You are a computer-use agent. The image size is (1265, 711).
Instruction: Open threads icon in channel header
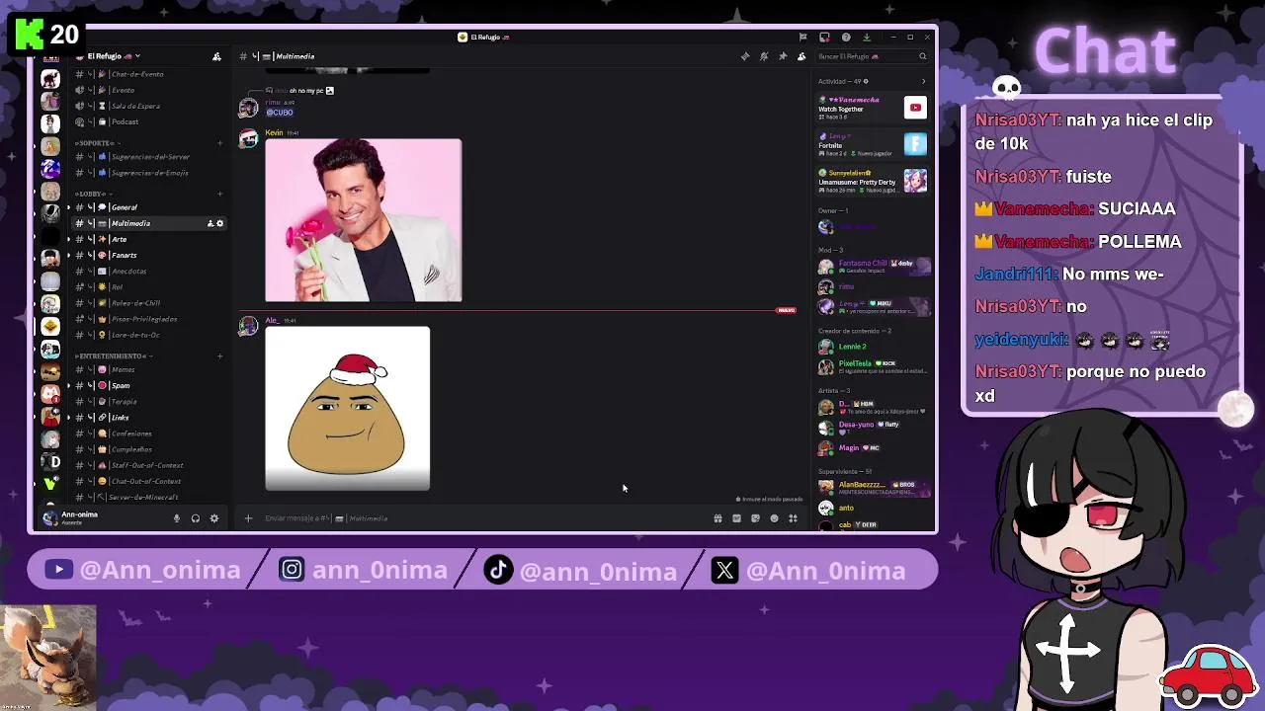745,56
